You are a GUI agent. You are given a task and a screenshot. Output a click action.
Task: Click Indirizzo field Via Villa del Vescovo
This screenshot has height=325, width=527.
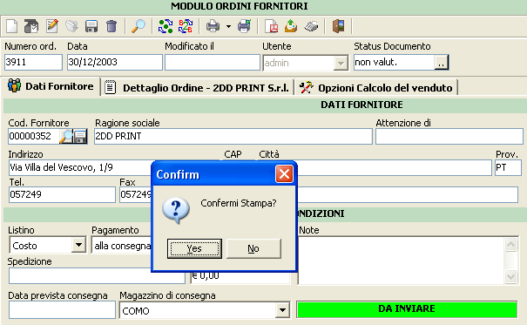click(x=80, y=167)
